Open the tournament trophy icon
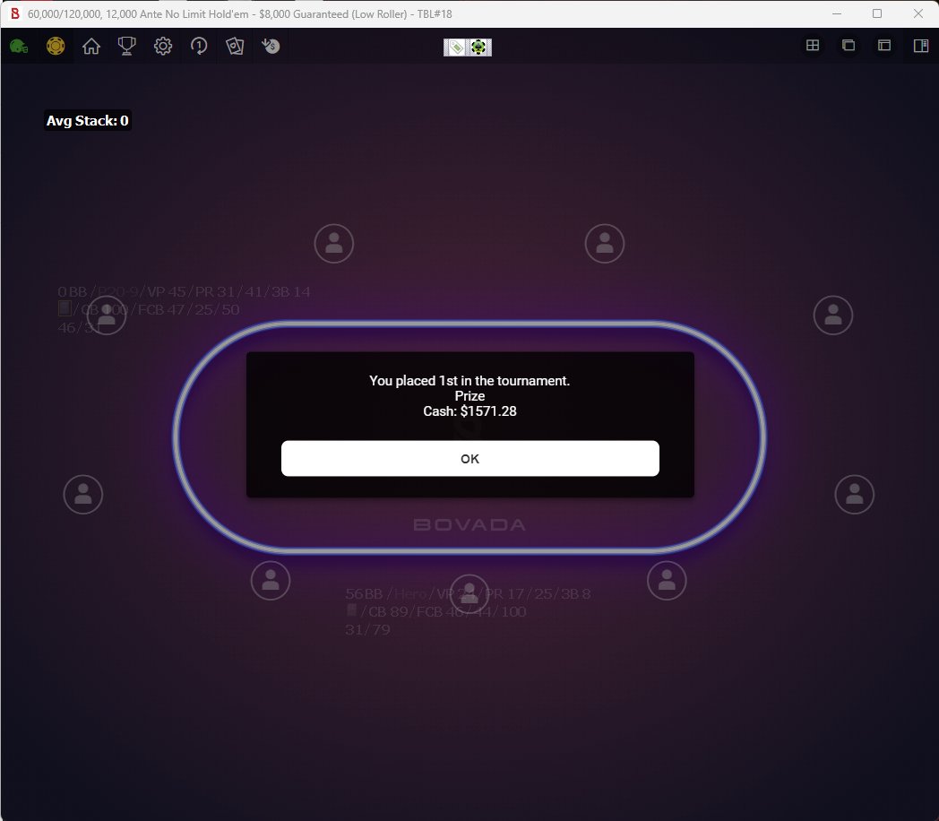 click(127, 46)
